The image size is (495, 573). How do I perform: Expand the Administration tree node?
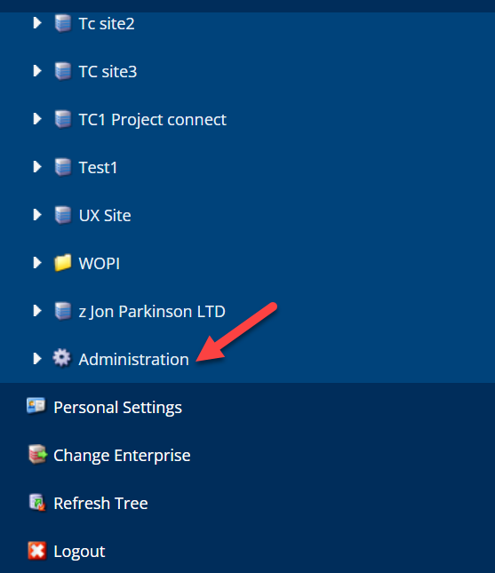(37, 359)
